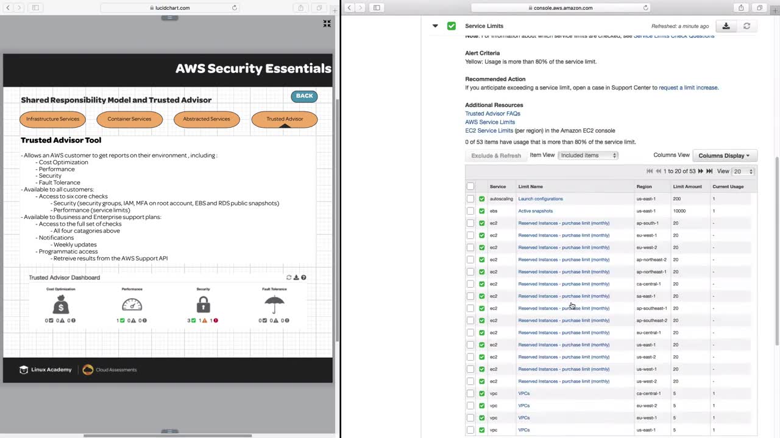780x438 pixels.
Task: Click the Trusted Advisor Dashboard refresh icon
Action: pos(289,277)
